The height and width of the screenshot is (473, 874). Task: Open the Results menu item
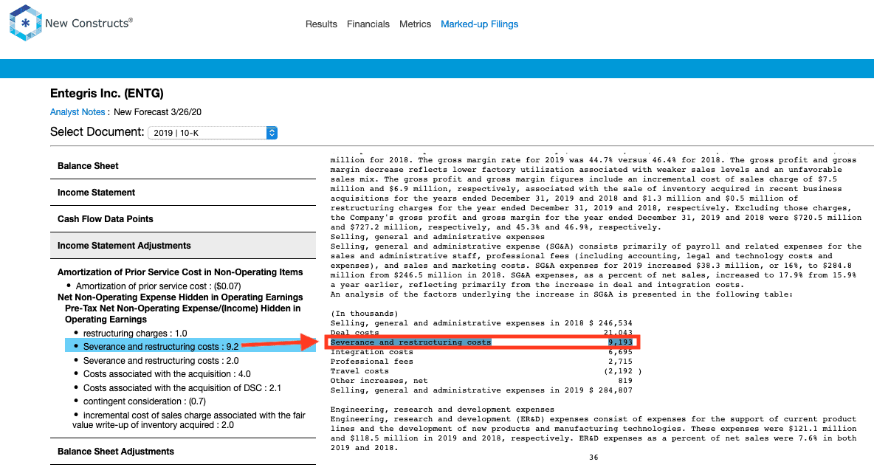321,24
